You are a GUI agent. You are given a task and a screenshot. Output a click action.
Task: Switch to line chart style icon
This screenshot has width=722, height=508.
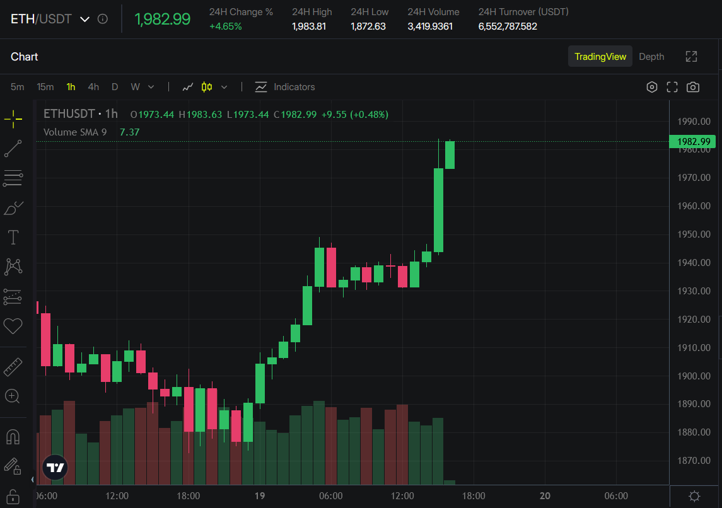pos(187,87)
